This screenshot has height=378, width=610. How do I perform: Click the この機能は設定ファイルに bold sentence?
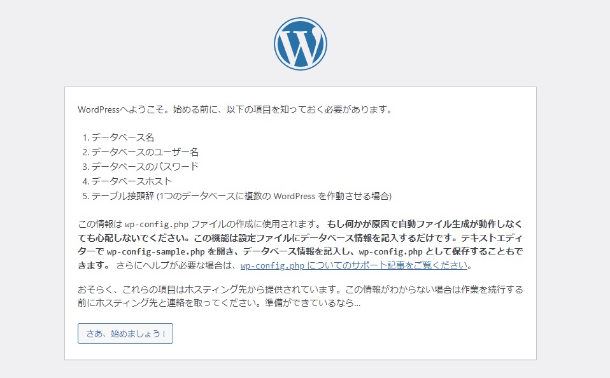pyautogui.click(x=267, y=237)
